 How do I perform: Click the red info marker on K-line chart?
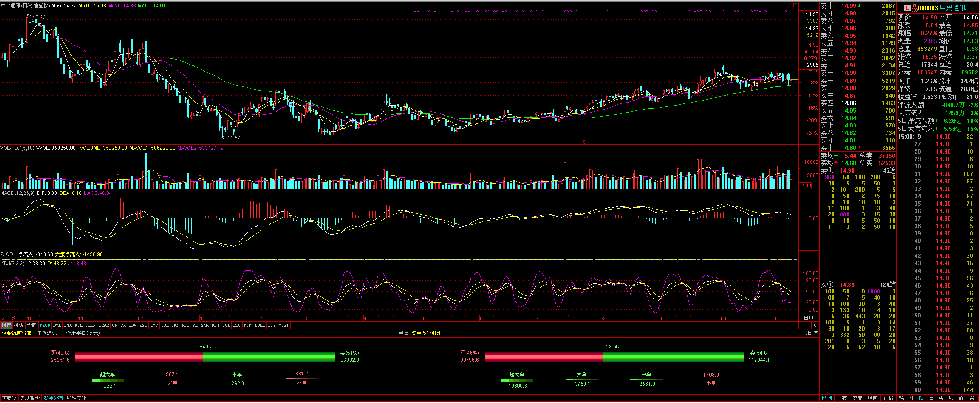pos(584,142)
